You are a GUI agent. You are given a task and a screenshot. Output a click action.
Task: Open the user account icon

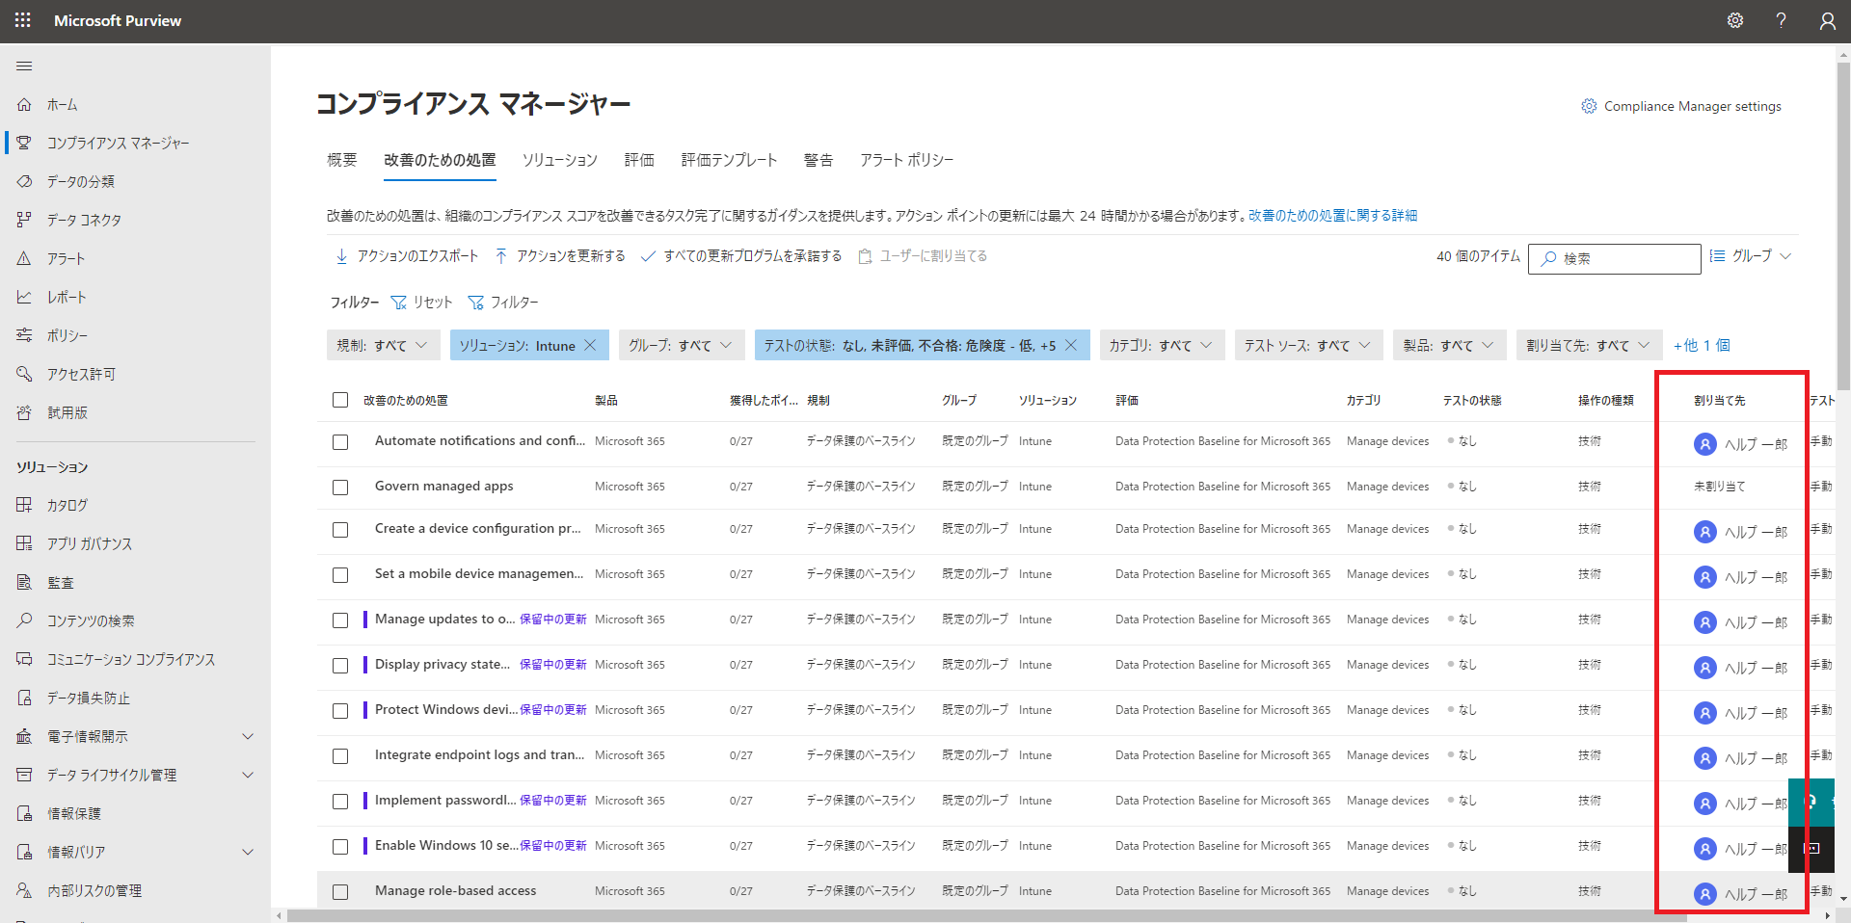[1828, 20]
